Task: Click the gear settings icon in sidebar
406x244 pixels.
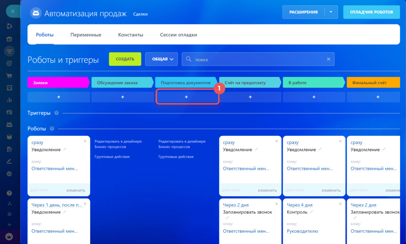Action: (x=9, y=214)
